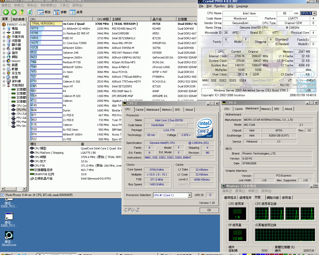Screen dimensions: 319x255
Task: Select 軟體 in the EVEREST tree
Action: click(15, 69)
